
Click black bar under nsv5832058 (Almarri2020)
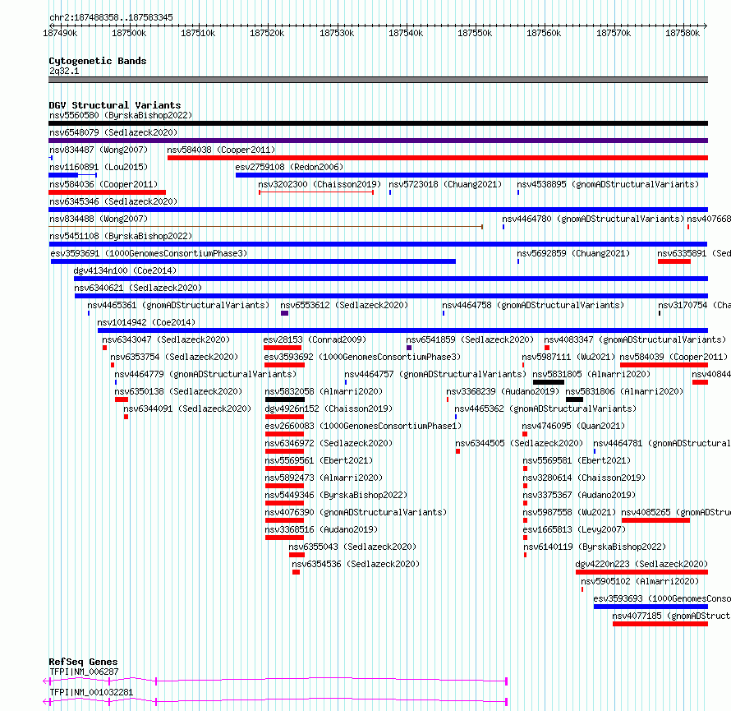tap(285, 399)
